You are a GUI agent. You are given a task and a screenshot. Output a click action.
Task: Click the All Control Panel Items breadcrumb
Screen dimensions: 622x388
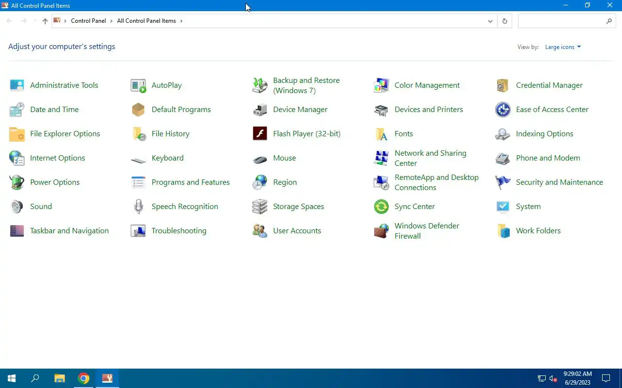point(146,21)
